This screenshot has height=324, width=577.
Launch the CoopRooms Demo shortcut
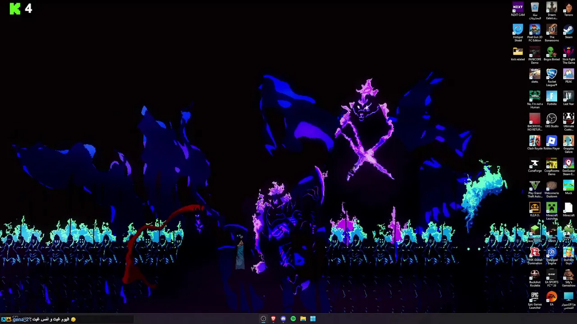551,167
